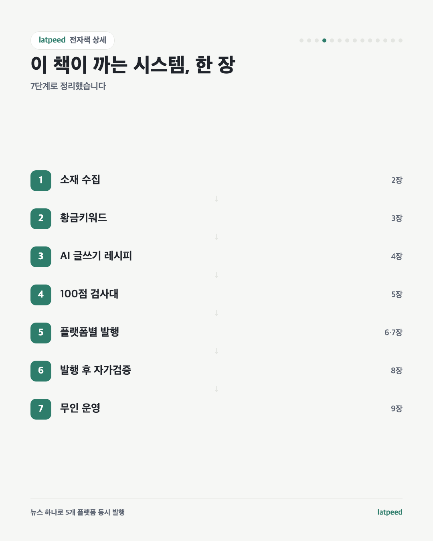Click the green number 1 badge
This screenshot has height=541, width=433.
tap(41, 181)
